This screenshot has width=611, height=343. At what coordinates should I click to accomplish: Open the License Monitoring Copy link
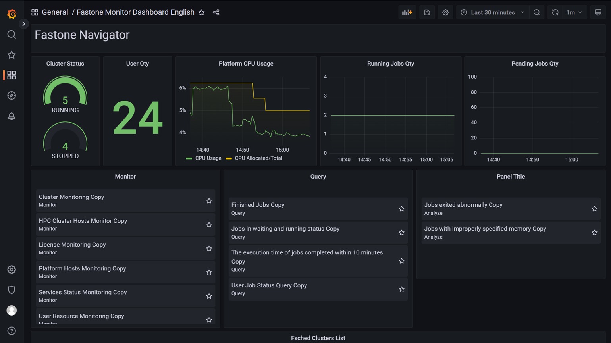[72, 245]
